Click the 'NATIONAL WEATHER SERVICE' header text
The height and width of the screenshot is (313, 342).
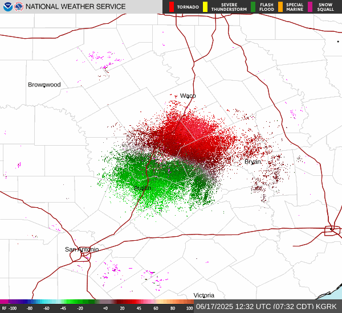pos(75,6)
